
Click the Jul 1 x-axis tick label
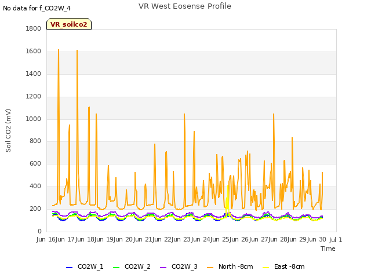[x=336, y=240]
